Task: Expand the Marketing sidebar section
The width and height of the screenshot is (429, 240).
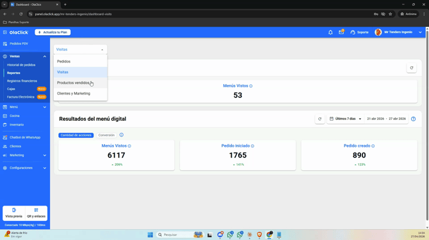Action: coord(45,156)
